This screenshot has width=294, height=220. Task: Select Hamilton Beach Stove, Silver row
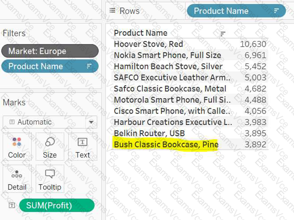pyautogui.click(x=189, y=66)
